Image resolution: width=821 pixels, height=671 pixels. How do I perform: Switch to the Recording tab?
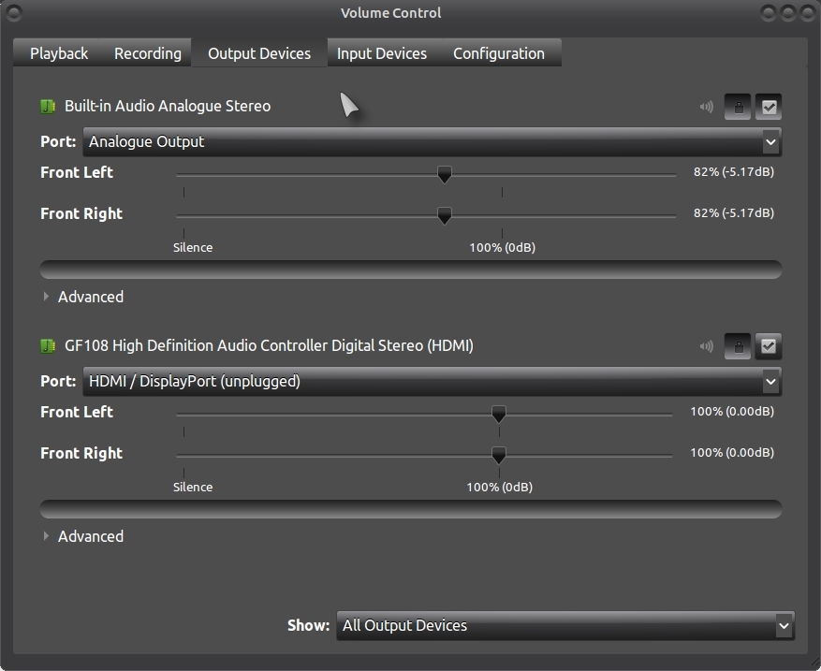[x=148, y=53]
